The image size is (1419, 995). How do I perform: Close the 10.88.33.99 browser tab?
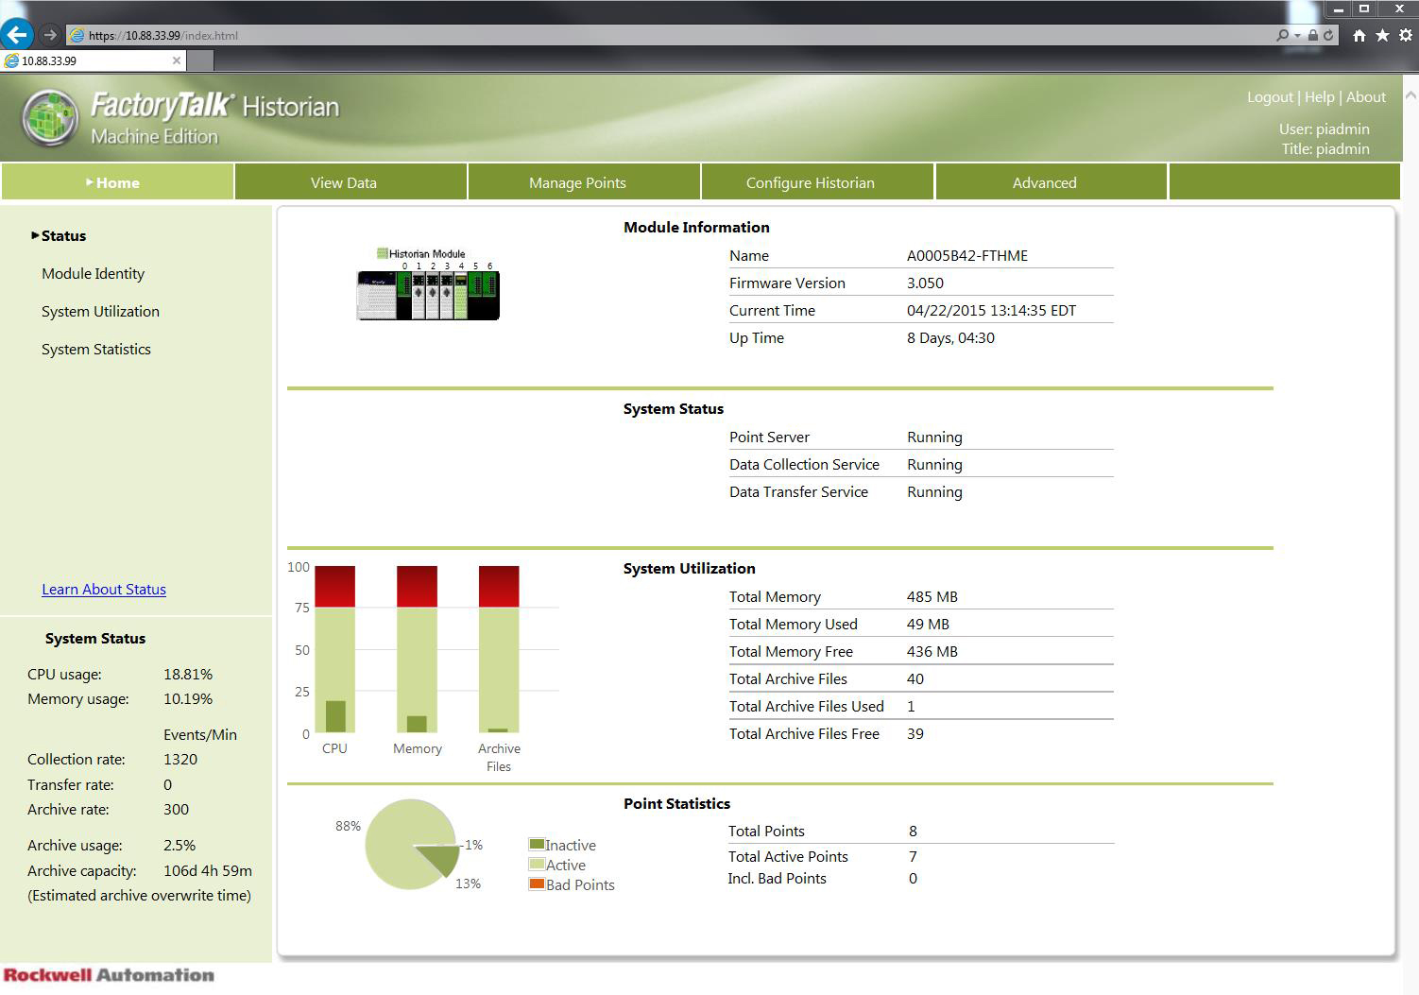click(x=176, y=60)
